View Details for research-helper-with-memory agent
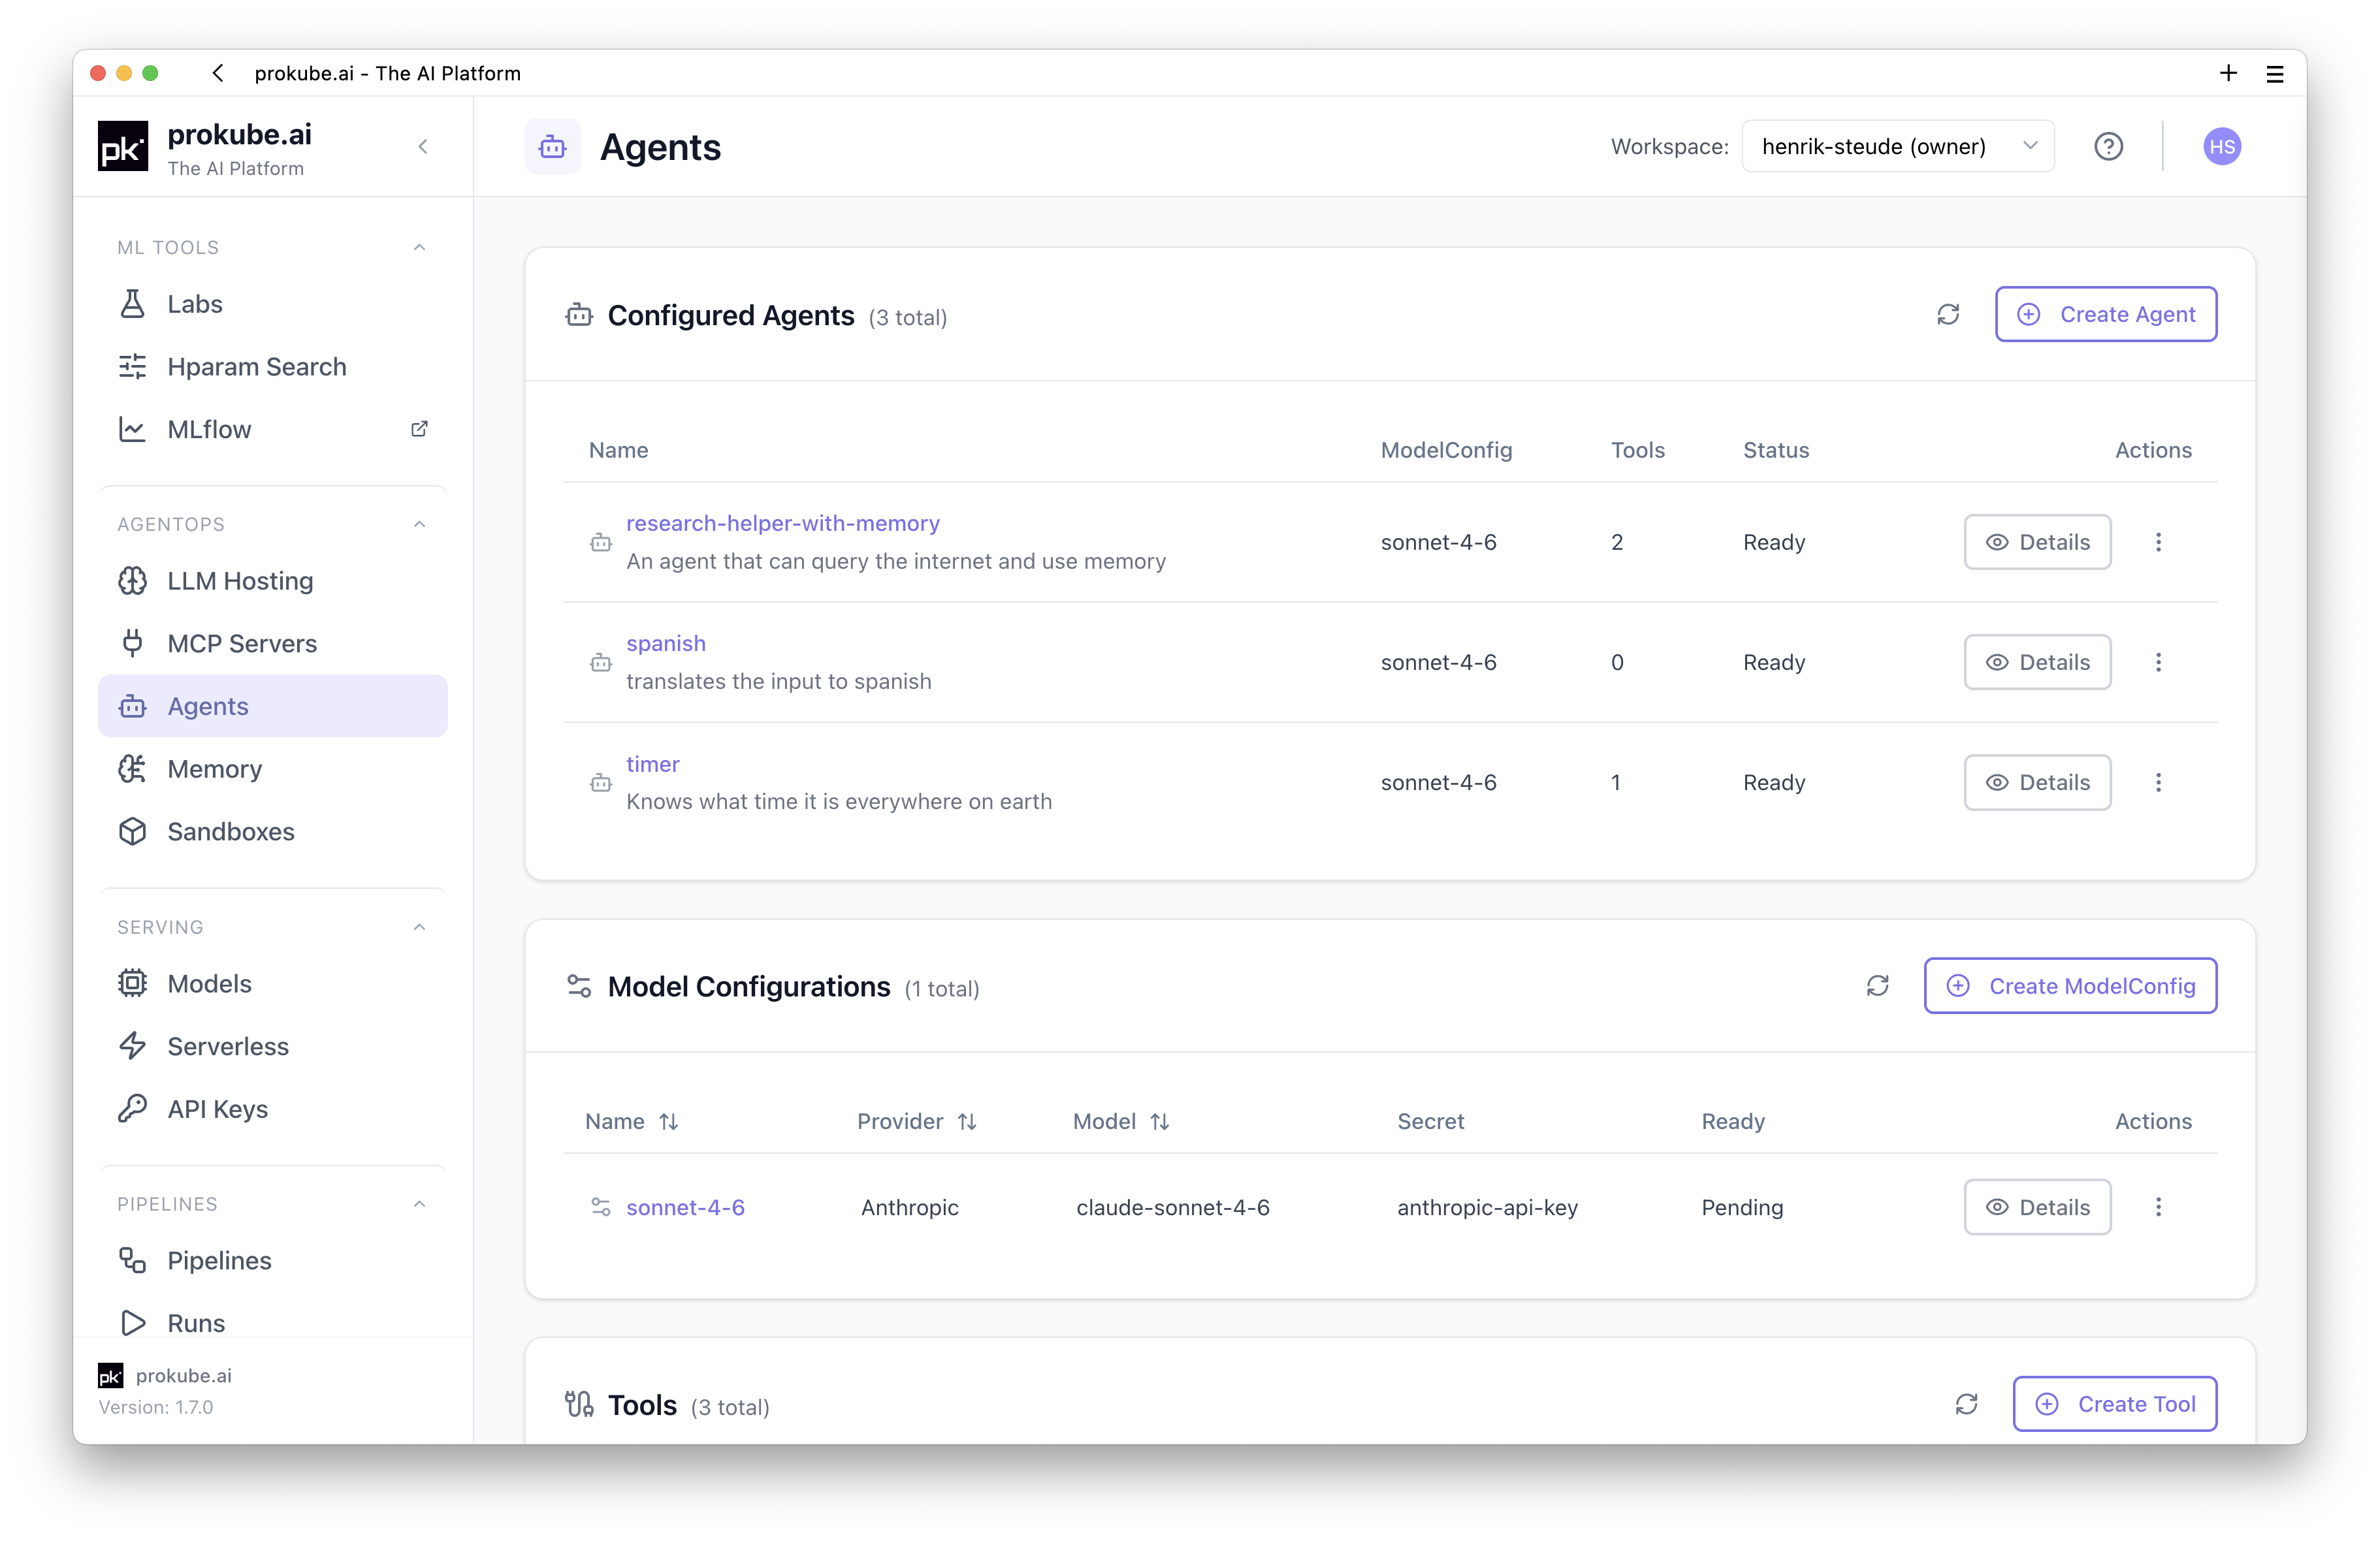The width and height of the screenshot is (2380, 1541). tap(2037, 542)
